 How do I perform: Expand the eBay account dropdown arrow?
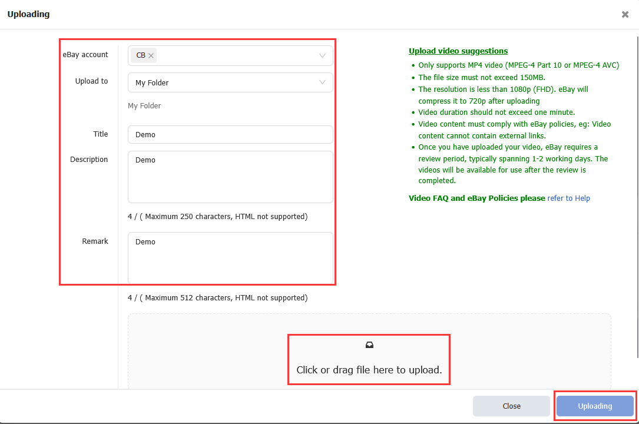click(x=322, y=56)
